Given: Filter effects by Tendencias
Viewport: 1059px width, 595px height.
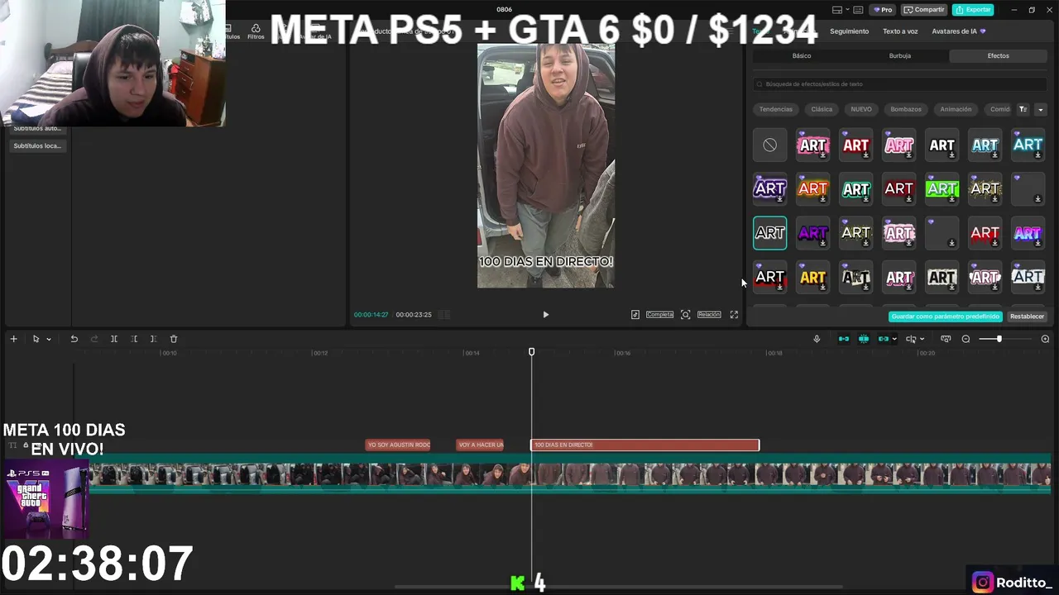Looking at the screenshot, I should coord(776,109).
